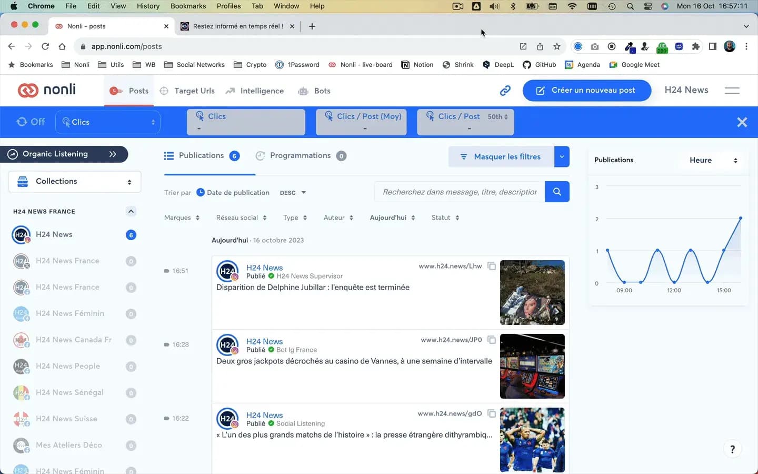Viewport: 758px width, 474px height.
Task: Open the Collections dropdown
Action: coord(75,182)
